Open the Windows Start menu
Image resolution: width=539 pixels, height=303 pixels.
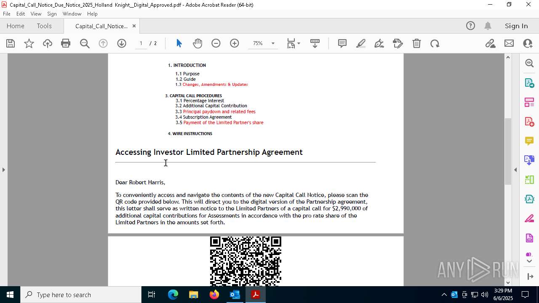click(x=10, y=295)
